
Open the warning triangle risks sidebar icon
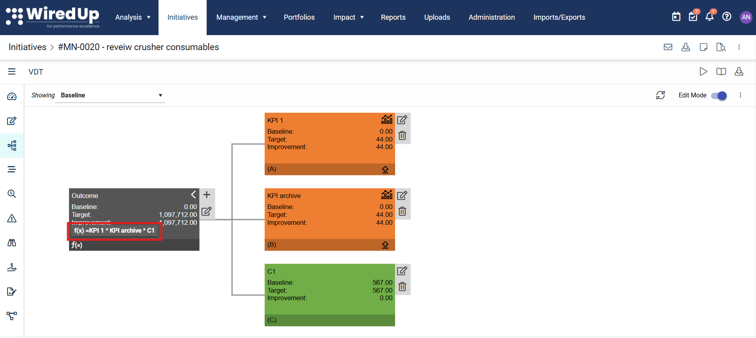[12, 218]
